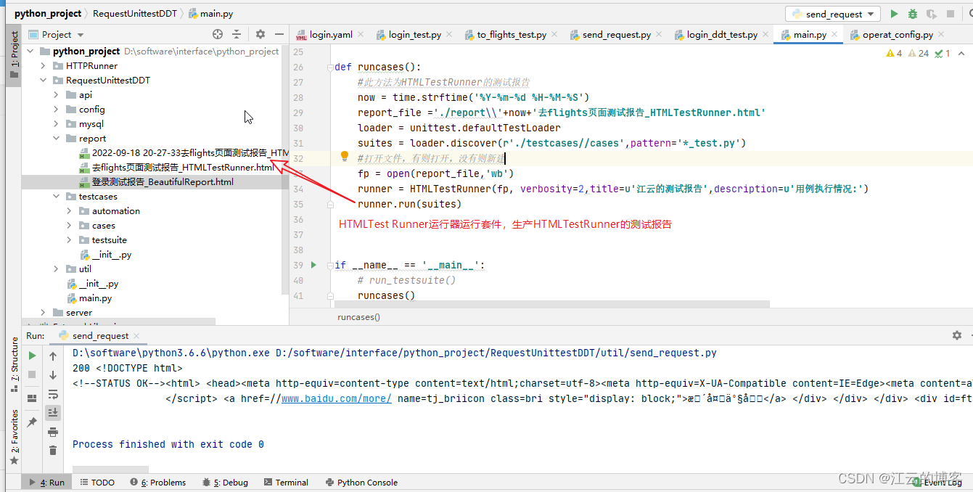Viewport: 973px width, 492px height.
Task: Restore layout in the Run panel
Action: click(x=32, y=398)
